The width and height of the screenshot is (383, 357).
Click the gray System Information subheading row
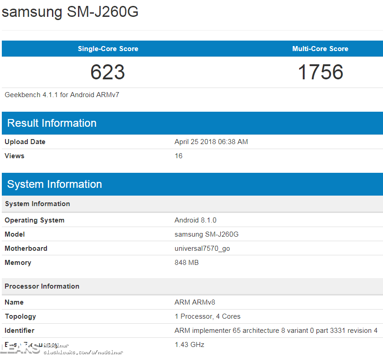pos(192,204)
